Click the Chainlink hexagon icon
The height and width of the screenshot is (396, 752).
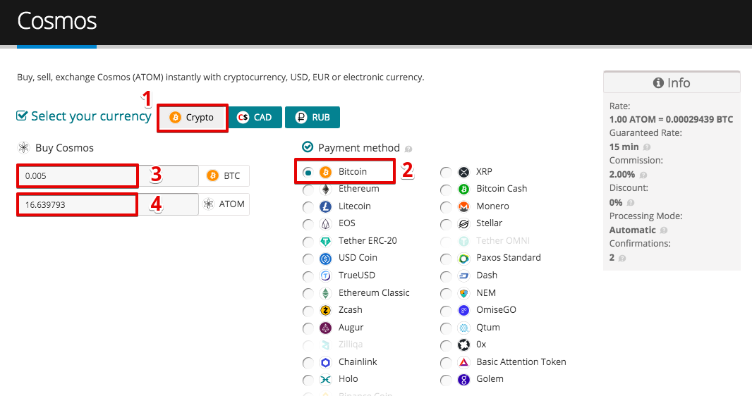point(326,362)
